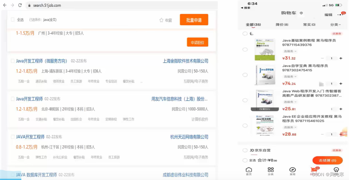Click the browser back arrow
This screenshot has width=349, height=180.
pos(5,5)
